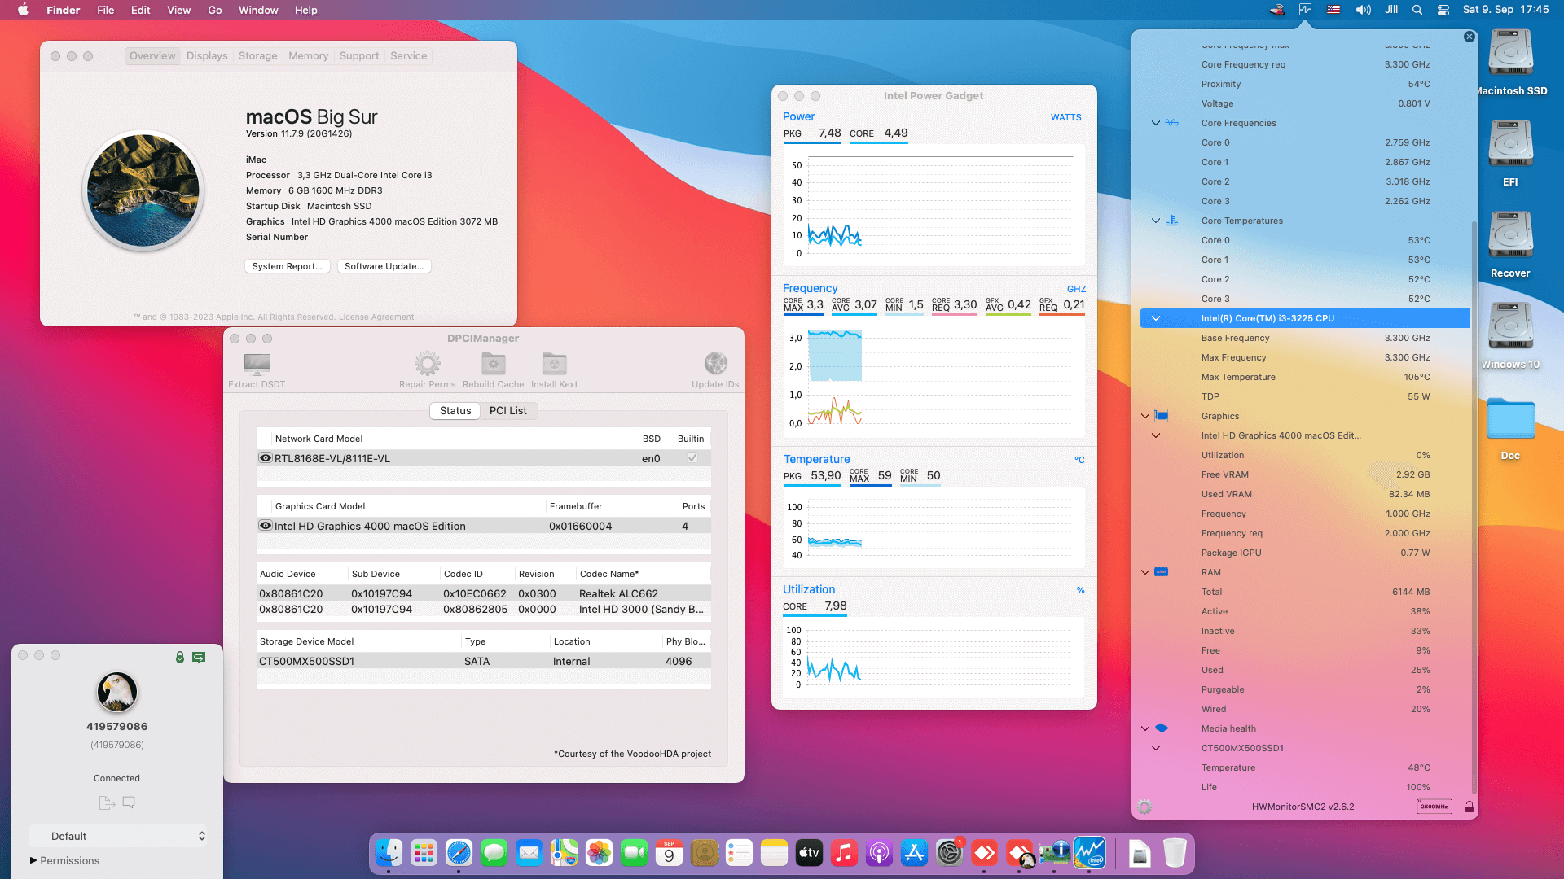
Task: Collapse the CT500MX500SSD1 subgroup
Action: coord(1155,748)
